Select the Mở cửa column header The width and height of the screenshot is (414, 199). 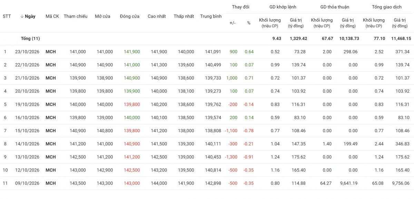(x=103, y=16)
